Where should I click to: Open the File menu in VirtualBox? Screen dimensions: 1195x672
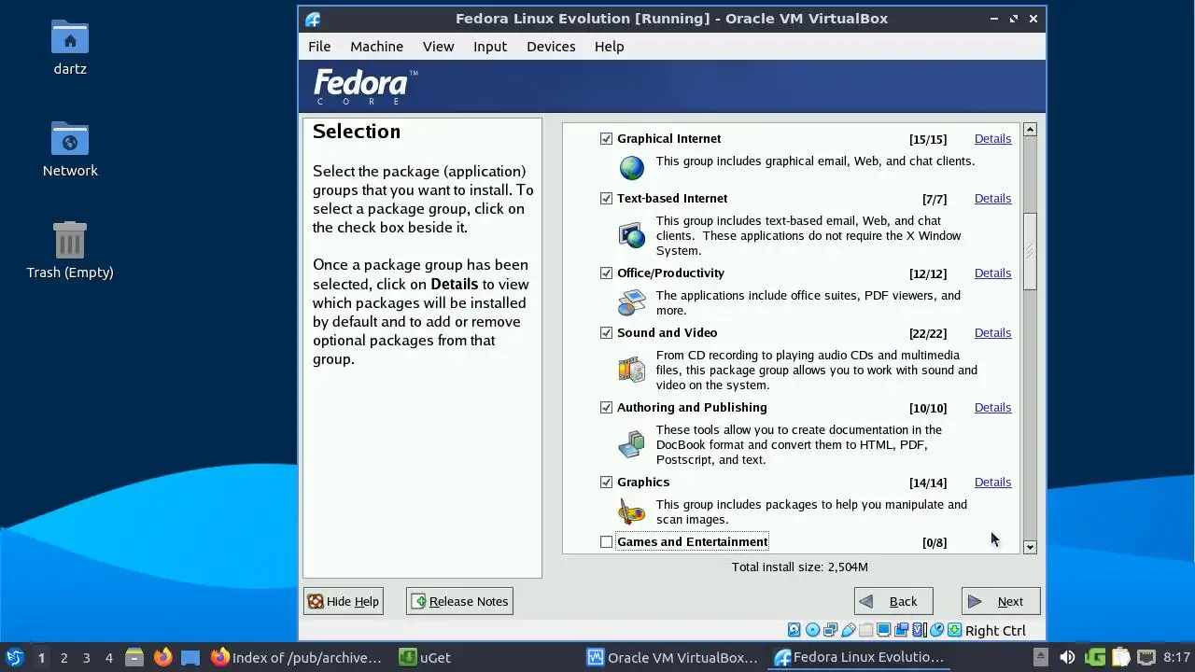coord(319,46)
